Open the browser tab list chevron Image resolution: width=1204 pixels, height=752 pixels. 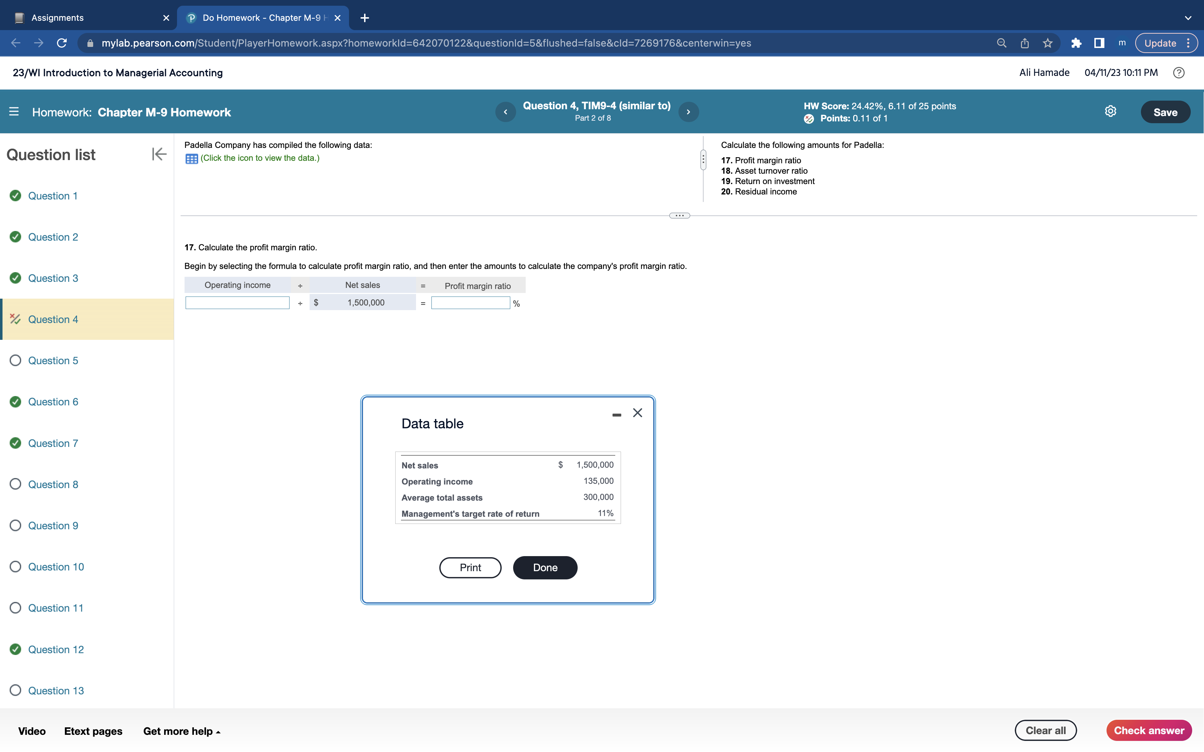click(x=1188, y=18)
